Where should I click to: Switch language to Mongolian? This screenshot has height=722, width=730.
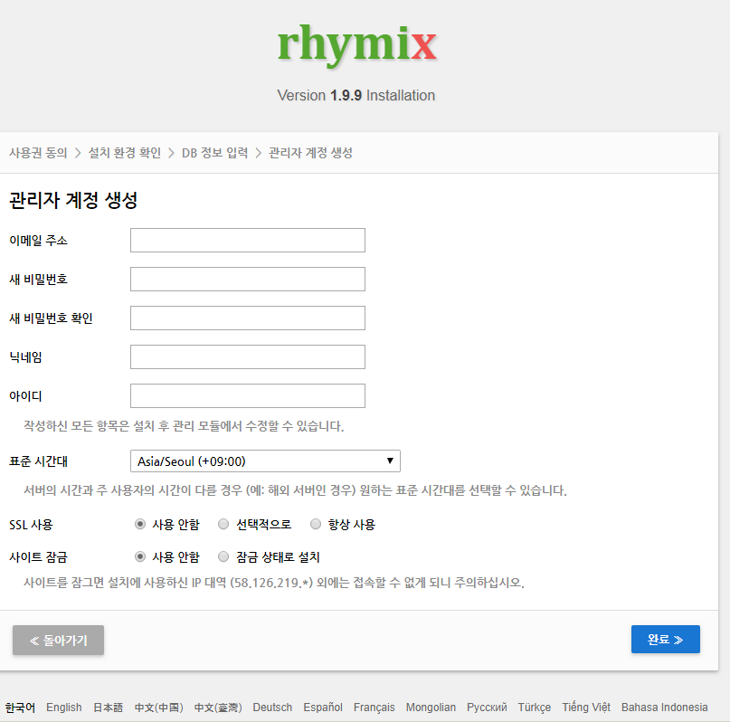431,708
